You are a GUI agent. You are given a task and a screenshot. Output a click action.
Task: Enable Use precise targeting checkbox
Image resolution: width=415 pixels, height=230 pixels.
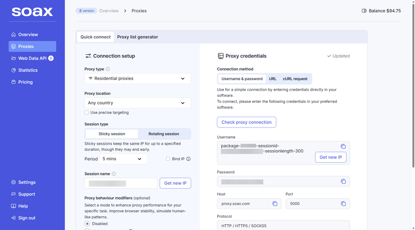(x=87, y=113)
